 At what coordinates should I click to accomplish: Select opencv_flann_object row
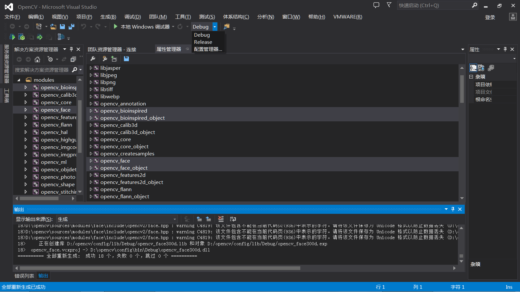point(272,197)
